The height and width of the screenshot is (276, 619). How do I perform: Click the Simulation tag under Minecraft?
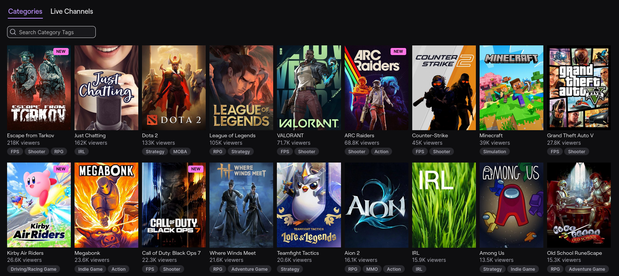[495, 151]
